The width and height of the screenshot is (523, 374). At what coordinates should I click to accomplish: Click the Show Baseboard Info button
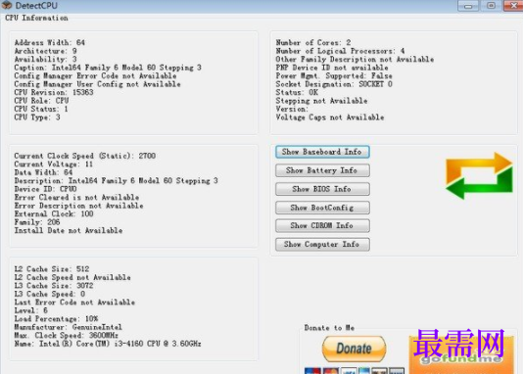tap(322, 152)
